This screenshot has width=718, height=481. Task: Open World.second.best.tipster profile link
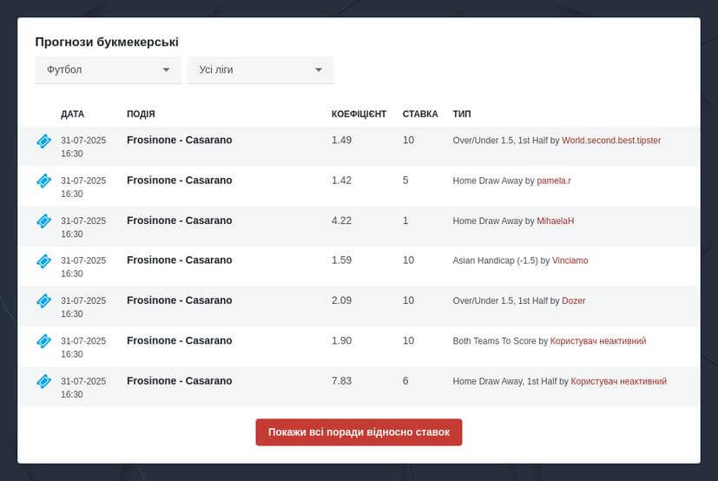[611, 141]
